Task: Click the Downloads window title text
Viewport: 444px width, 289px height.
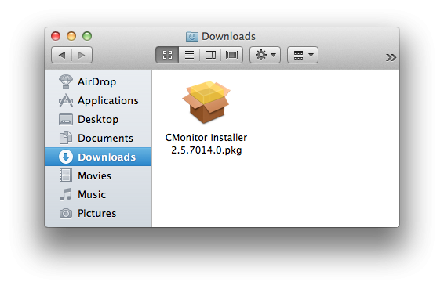Action: [x=228, y=37]
